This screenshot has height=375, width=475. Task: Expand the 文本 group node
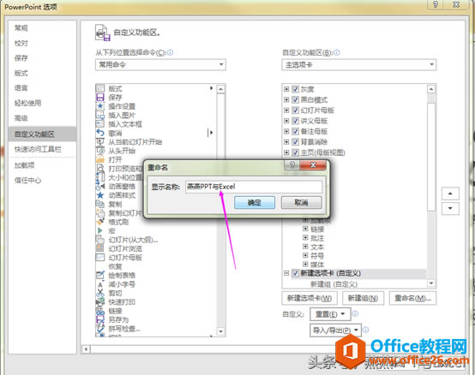point(305,247)
